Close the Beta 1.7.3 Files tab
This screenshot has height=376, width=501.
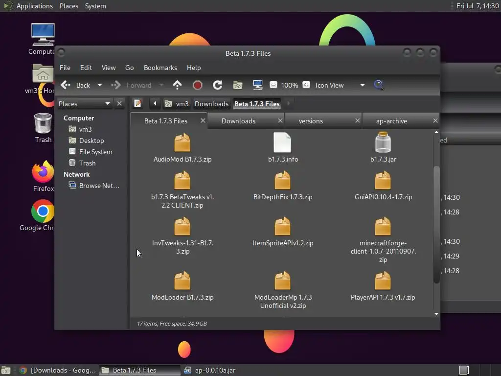pyautogui.click(x=203, y=120)
